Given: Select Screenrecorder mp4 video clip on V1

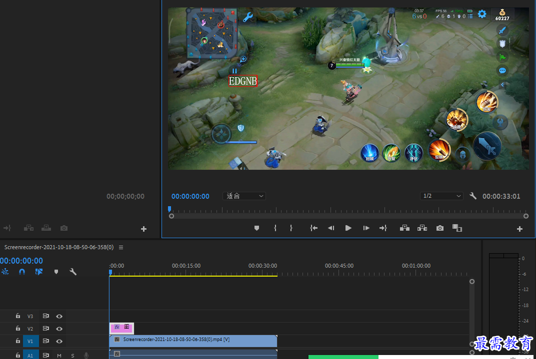Looking at the screenshot, I should click(193, 341).
